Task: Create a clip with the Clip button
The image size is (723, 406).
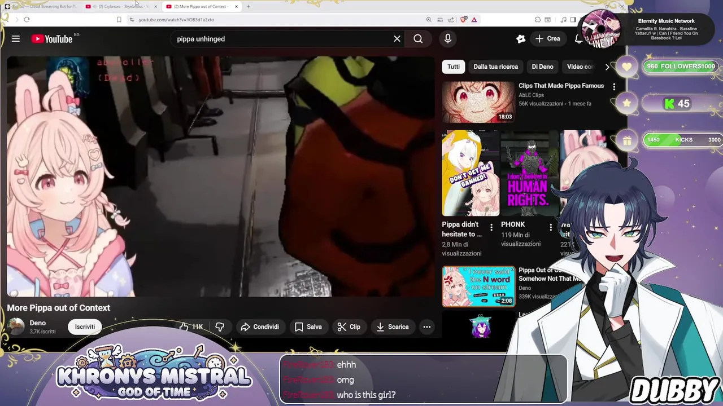Action: pos(349,326)
